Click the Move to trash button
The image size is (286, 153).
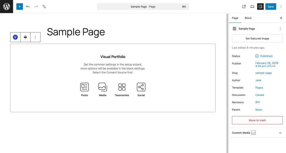click(257, 120)
